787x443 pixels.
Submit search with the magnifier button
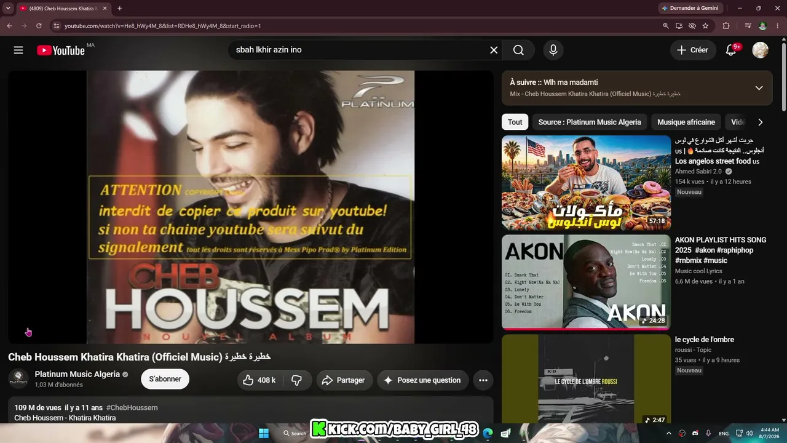coord(518,50)
